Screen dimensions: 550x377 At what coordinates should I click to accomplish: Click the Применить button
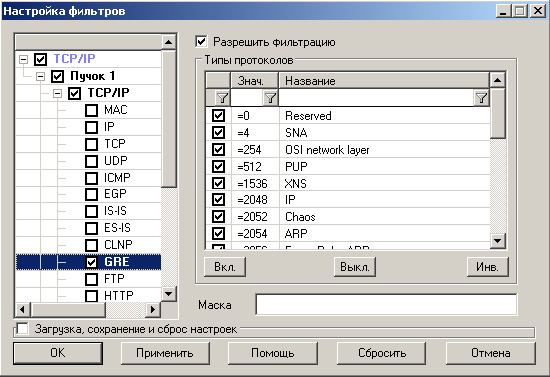click(165, 353)
